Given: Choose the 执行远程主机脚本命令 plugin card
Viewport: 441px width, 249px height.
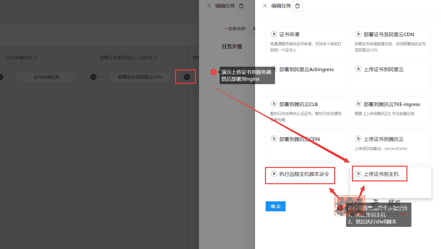Looking at the screenshot, I should coord(306,182).
